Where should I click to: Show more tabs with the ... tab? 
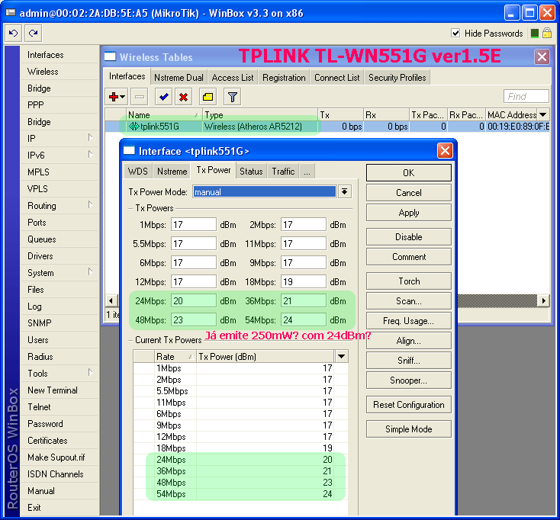(x=307, y=172)
